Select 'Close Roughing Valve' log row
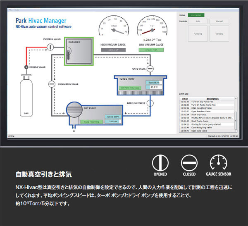This screenshot has width=248, height=226. coord(207,128)
